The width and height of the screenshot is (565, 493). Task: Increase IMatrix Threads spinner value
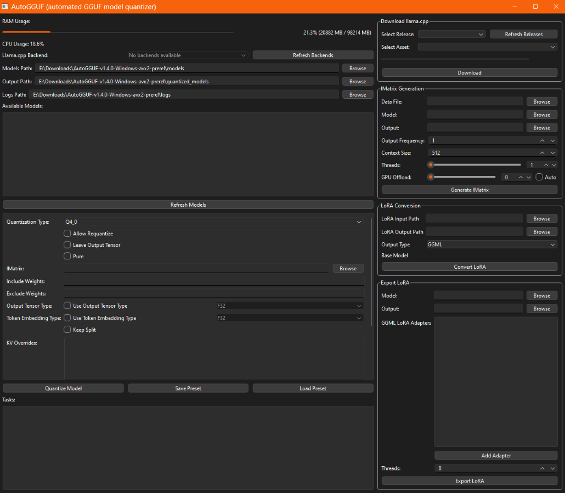coord(546,165)
